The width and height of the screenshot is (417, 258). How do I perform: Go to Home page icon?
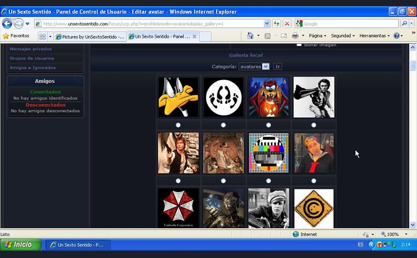pos(250,36)
